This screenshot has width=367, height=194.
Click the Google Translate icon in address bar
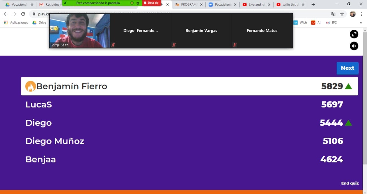[333, 14]
